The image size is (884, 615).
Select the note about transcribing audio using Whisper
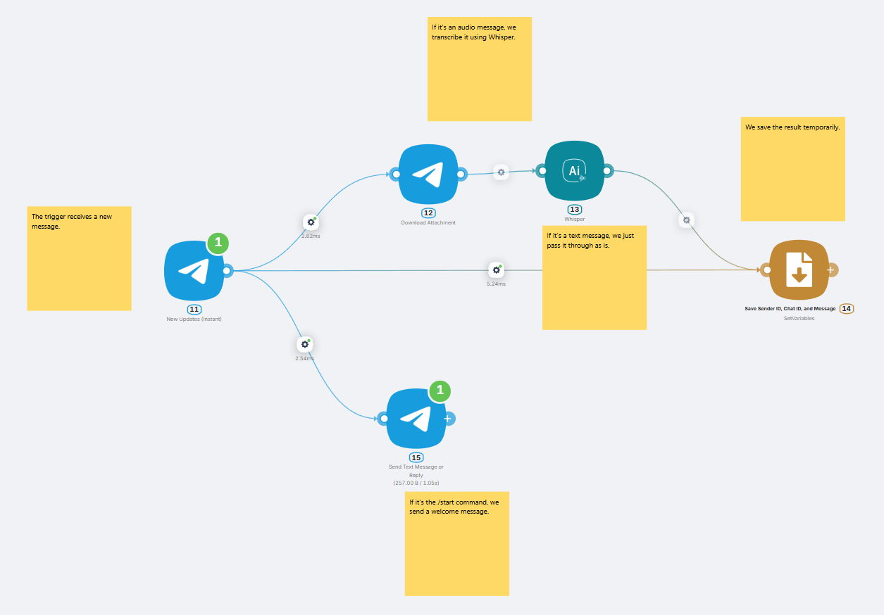(x=480, y=69)
